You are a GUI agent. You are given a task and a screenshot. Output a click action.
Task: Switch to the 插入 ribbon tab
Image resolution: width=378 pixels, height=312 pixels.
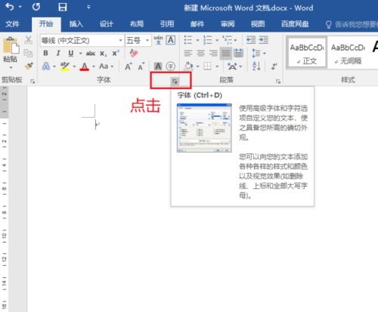(x=76, y=24)
